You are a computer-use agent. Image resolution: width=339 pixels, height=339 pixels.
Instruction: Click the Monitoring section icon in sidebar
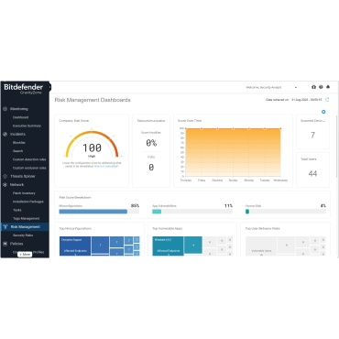(5, 109)
